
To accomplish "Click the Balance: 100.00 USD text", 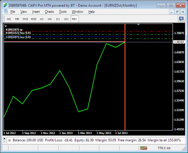I will coord(28,140).
